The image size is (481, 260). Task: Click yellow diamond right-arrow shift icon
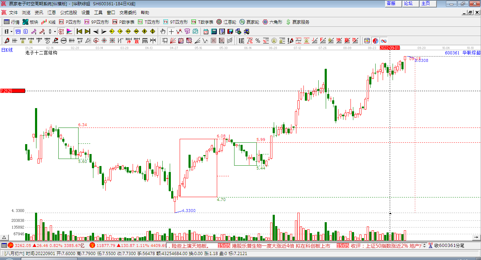pyautogui.click(x=120, y=31)
